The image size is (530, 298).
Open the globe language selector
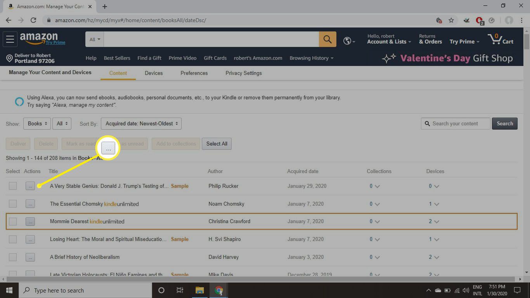[349, 41]
